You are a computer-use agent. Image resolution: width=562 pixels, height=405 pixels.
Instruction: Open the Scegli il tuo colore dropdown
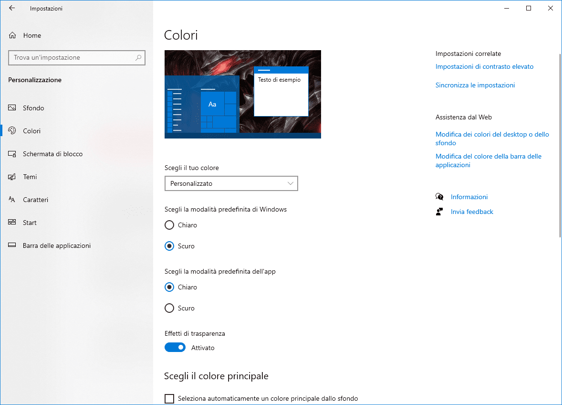(231, 183)
